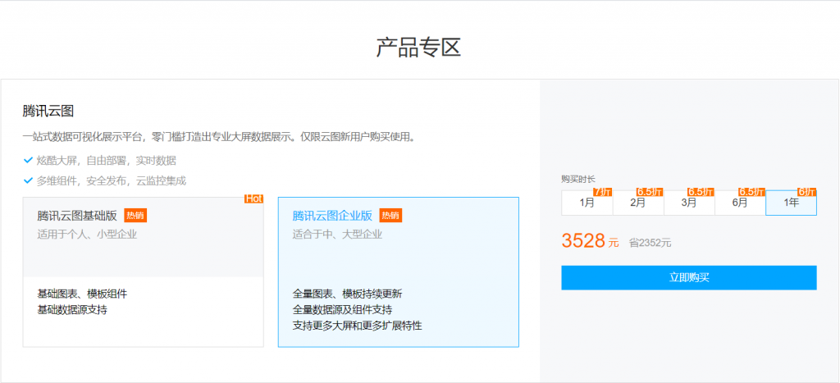Click the 6.5折 discount badge on 2月
Image resolution: width=840 pixels, height=383 pixels.
(x=650, y=192)
